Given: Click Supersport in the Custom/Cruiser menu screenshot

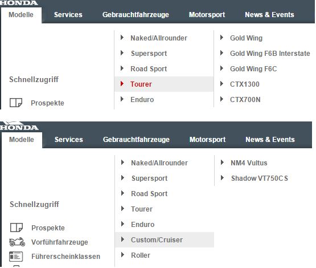Looking at the screenshot, I should click(149, 178).
